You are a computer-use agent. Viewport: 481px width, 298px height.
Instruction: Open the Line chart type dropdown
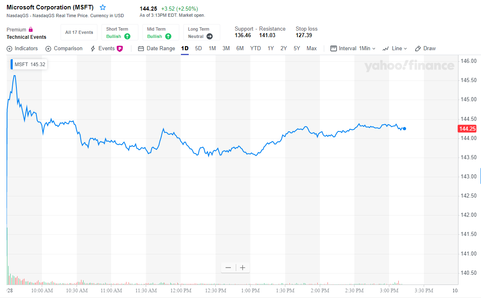pyautogui.click(x=395, y=48)
